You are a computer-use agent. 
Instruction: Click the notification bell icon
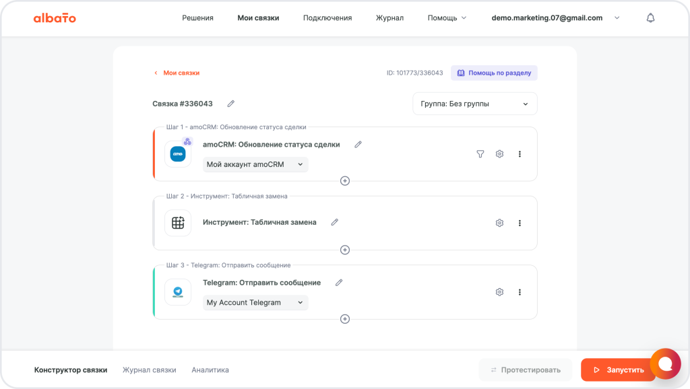pyautogui.click(x=650, y=18)
